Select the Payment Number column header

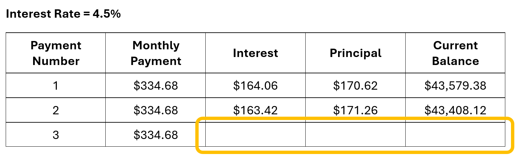click(x=56, y=53)
